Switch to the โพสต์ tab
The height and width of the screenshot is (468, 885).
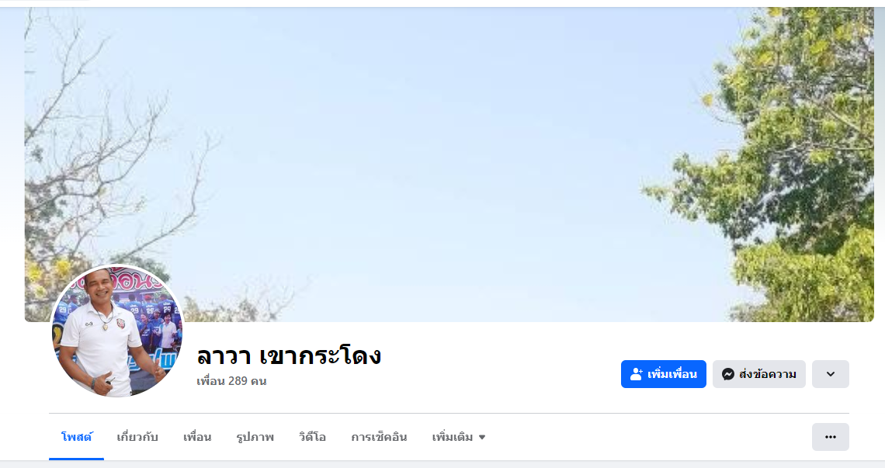[77, 437]
